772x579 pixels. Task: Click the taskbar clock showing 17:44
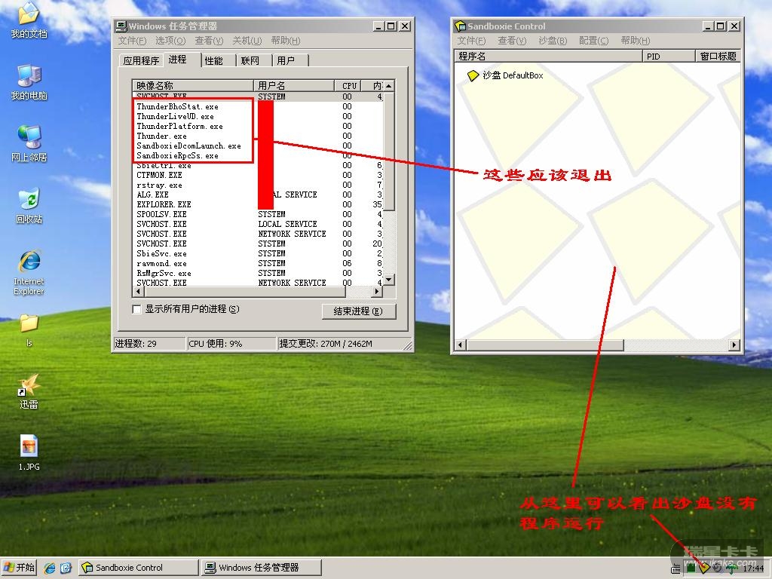[x=753, y=568]
